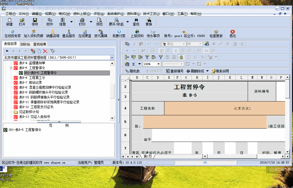293x188 pixels.
Task: Save the file with the 保存 icon
Action: [x=35, y=22]
